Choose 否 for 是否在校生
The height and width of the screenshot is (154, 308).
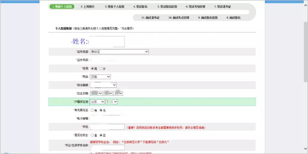(x=101, y=135)
